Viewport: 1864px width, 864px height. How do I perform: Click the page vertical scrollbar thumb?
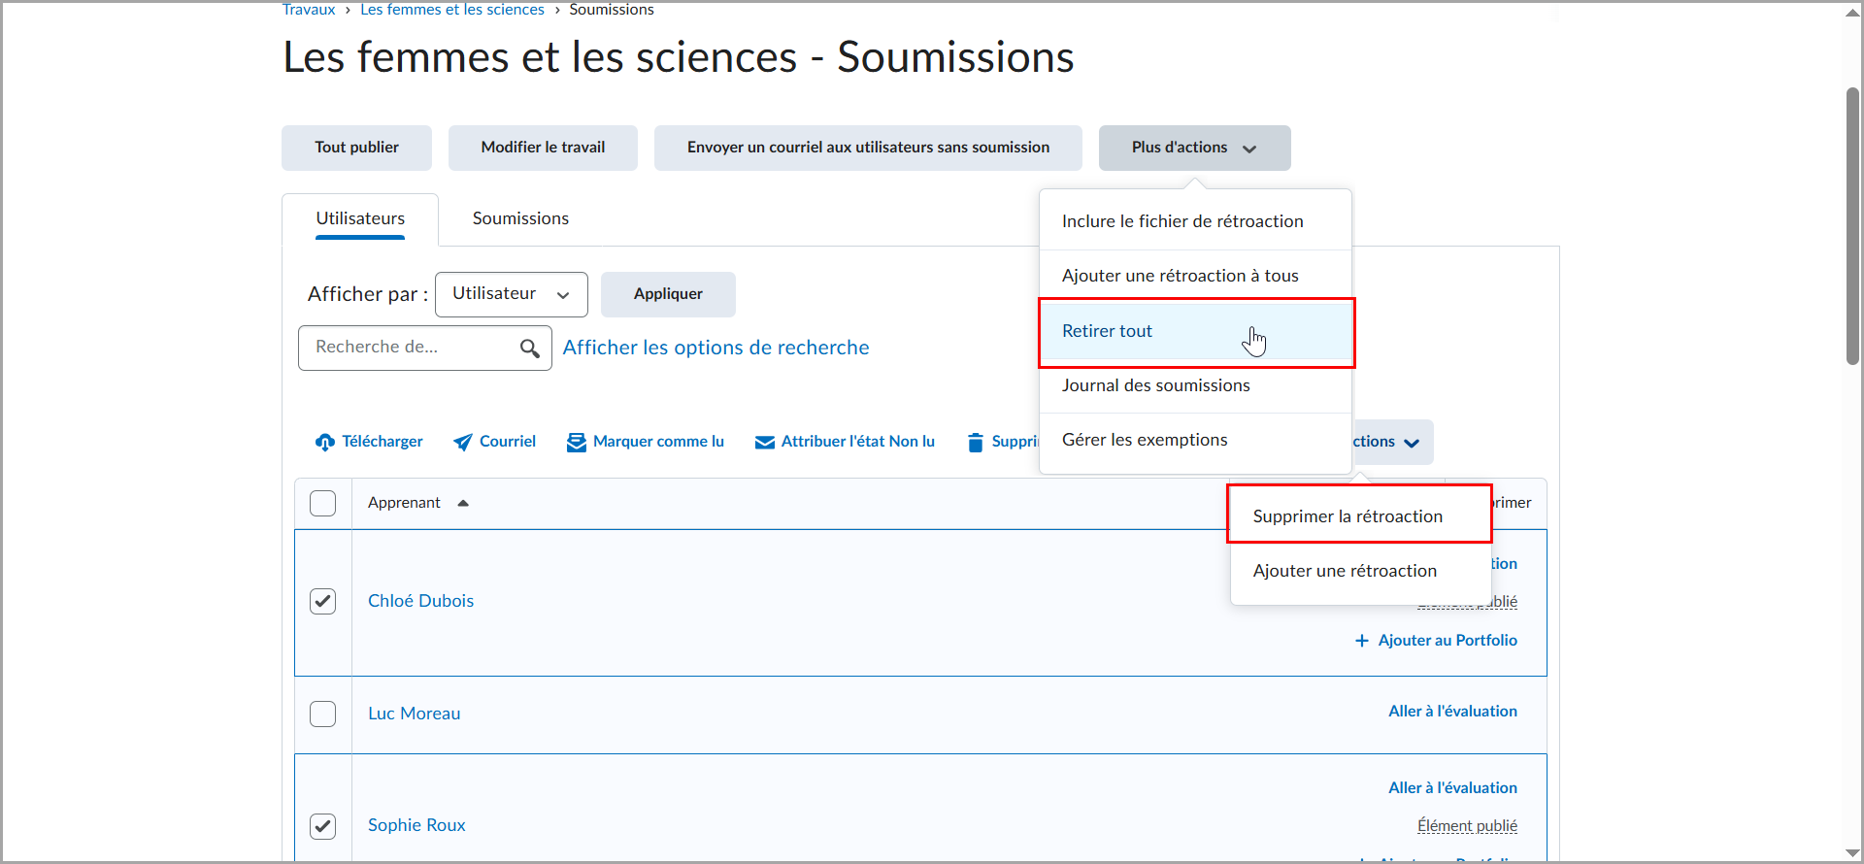(x=1852, y=226)
